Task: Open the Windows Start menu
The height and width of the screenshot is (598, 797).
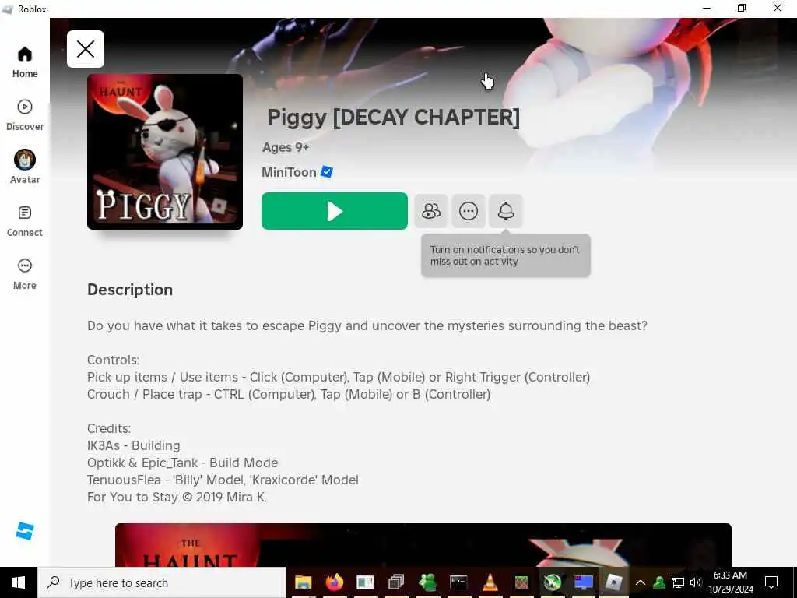Action: pyautogui.click(x=19, y=582)
